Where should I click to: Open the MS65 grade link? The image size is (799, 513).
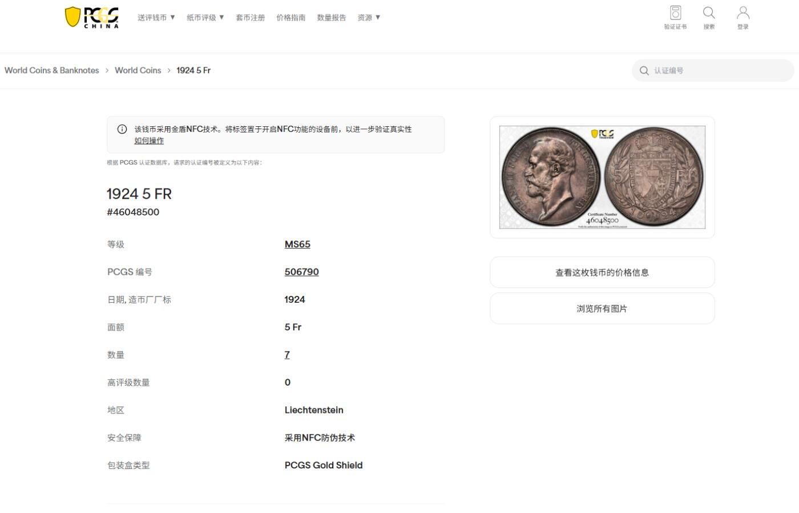click(297, 244)
